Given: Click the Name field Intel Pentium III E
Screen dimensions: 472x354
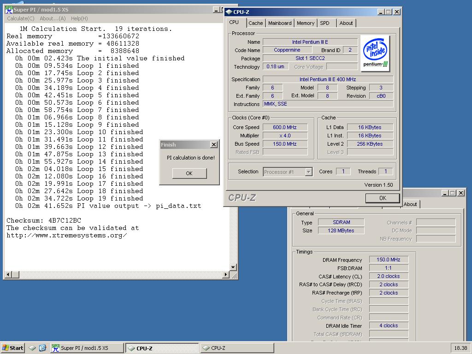Looking at the screenshot, I should tap(310, 42).
